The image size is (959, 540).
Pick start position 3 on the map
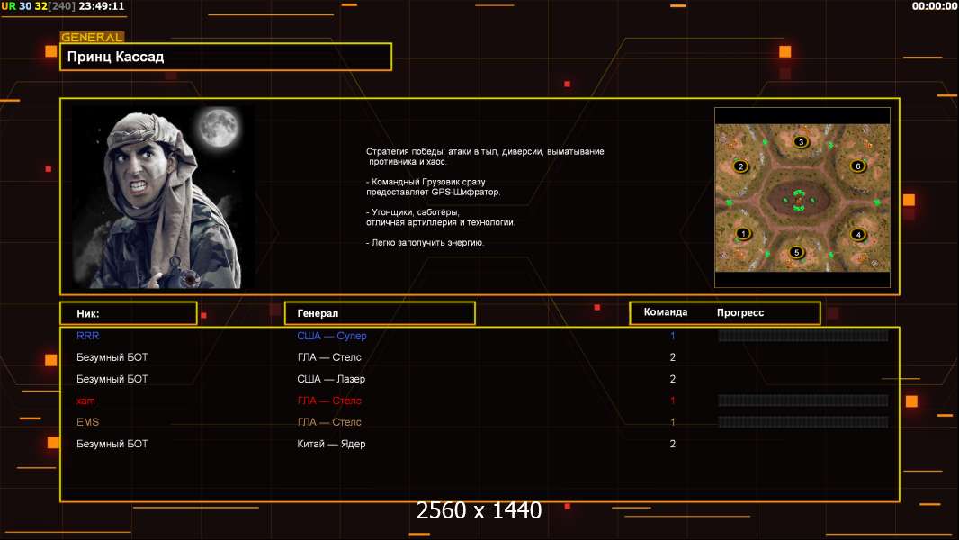pyautogui.click(x=801, y=142)
